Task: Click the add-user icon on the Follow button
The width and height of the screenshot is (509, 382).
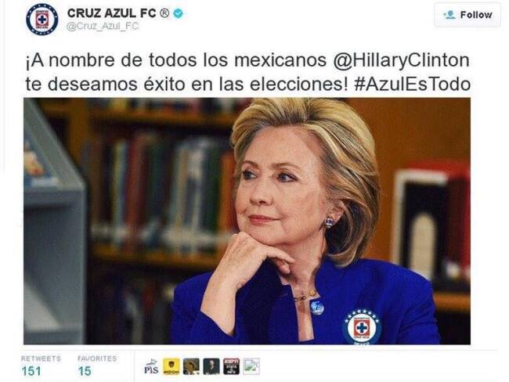Action: pos(449,15)
